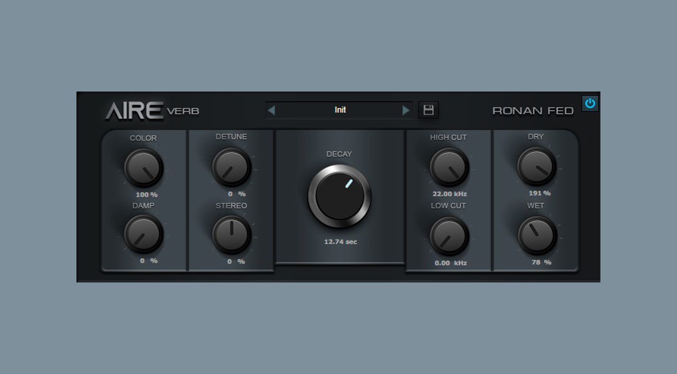Viewport: 677px width, 374px height.
Task: Click the DETUNE knob
Action: (x=231, y=167)
